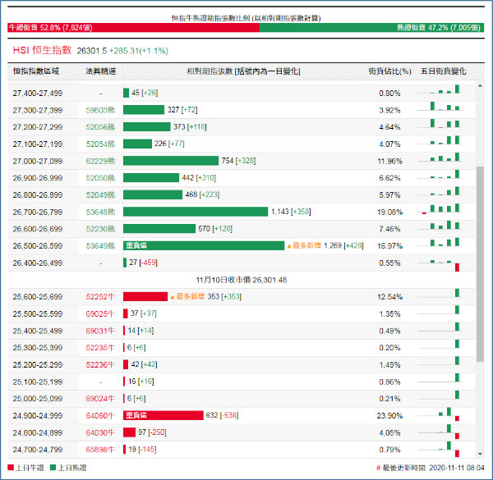Open bear certificate 62229熊

(100, 161)
